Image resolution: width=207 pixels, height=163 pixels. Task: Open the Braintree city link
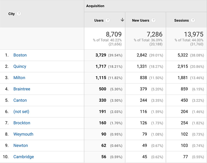point(22,89)
